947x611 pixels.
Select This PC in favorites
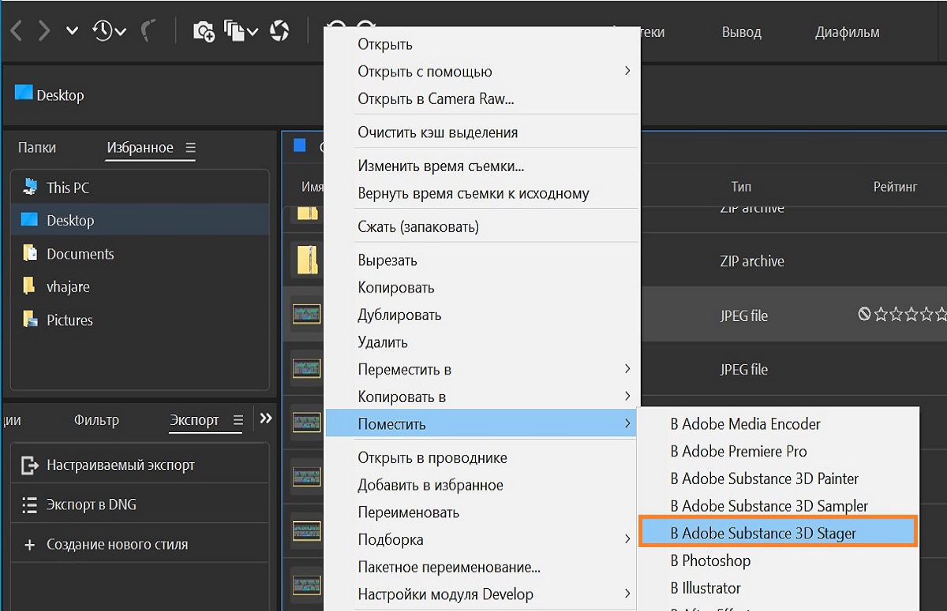coord(140,188)
